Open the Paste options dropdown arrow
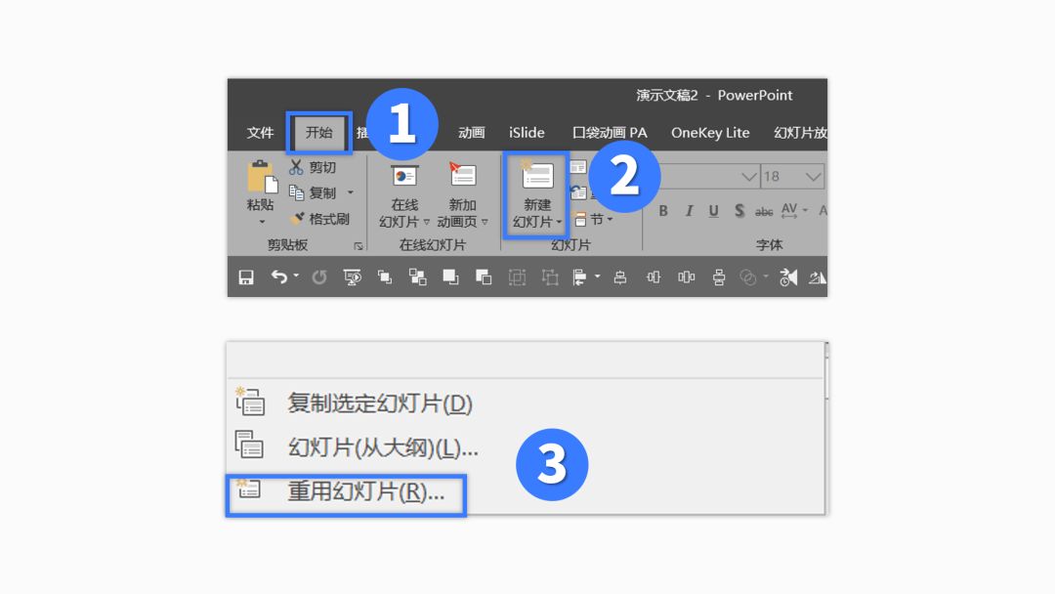This screenshot has height=594, width=1055. tap(262, 222)
